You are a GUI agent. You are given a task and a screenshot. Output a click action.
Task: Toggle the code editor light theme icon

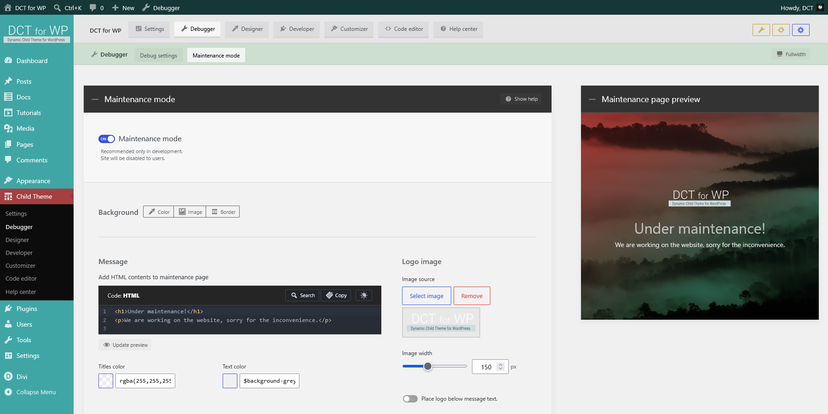pyautogui.click(x=364, y=295)
